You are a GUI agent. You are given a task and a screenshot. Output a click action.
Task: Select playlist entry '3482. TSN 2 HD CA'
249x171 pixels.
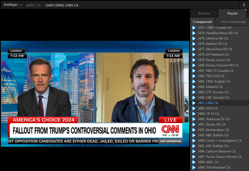click(x=220, y=76)
